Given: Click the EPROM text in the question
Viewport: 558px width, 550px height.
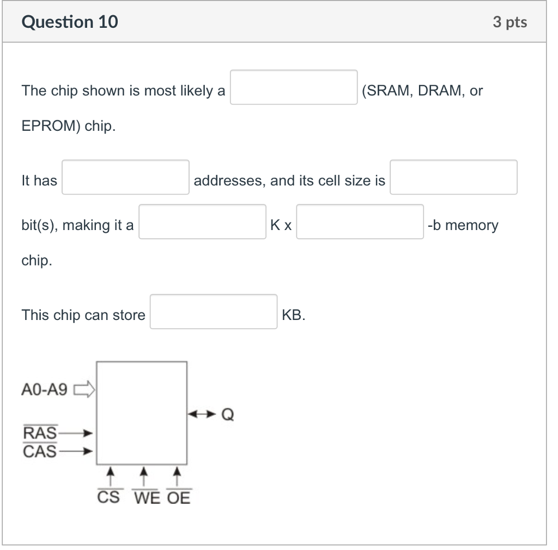Looking at the screenshot, I should tap(46, 126).
